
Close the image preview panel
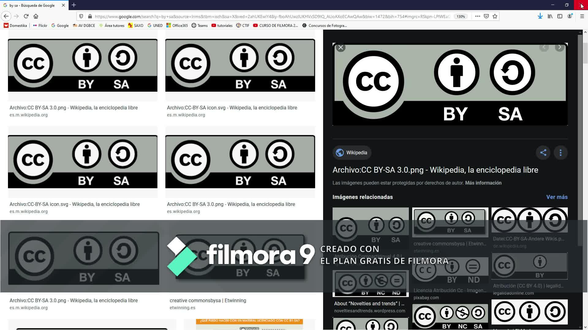pos(341,47)
